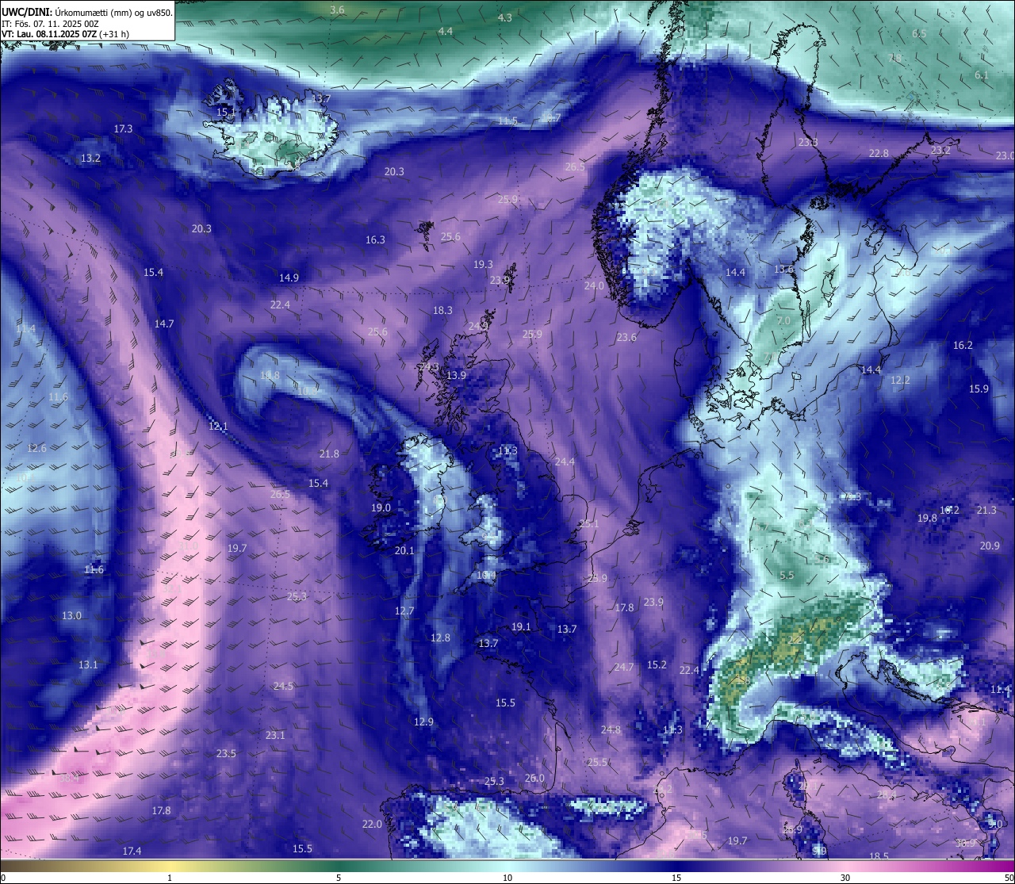Select the 3.6 value at top of map
1015x884 pixels.
[337, 10]
